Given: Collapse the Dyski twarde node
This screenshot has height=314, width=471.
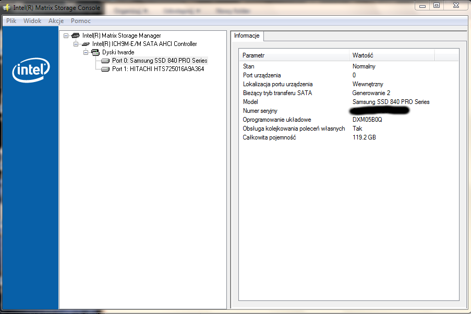Looking at the screenshot, I should coord(86,52).
